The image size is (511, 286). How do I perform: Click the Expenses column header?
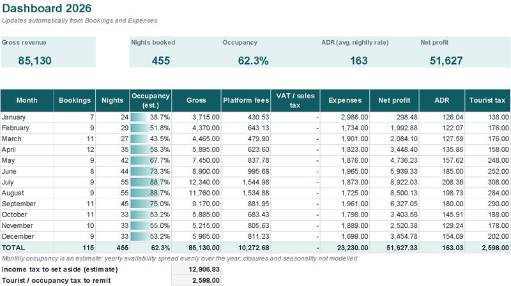click(x=345, y=101)
